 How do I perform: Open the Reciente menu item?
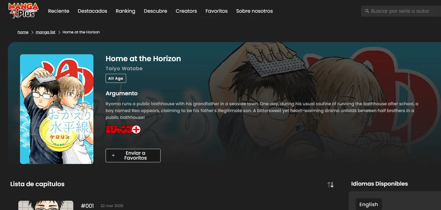point(59,11)
